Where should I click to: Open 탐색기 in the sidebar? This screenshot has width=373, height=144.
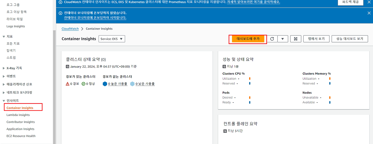11,50
